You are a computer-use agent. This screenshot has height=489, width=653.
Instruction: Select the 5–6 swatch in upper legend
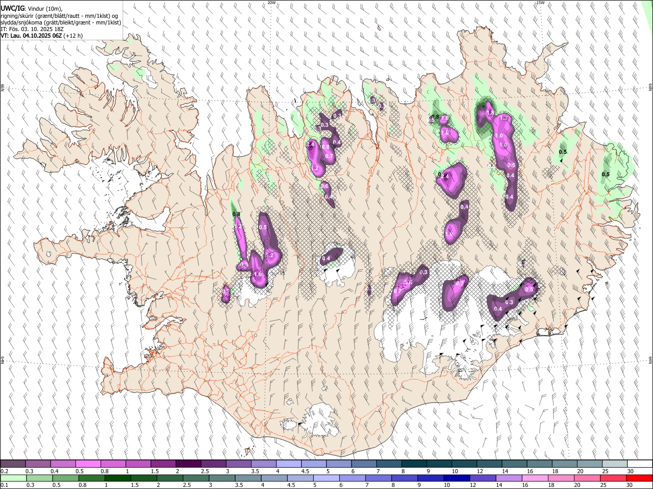tap(338, 464)
